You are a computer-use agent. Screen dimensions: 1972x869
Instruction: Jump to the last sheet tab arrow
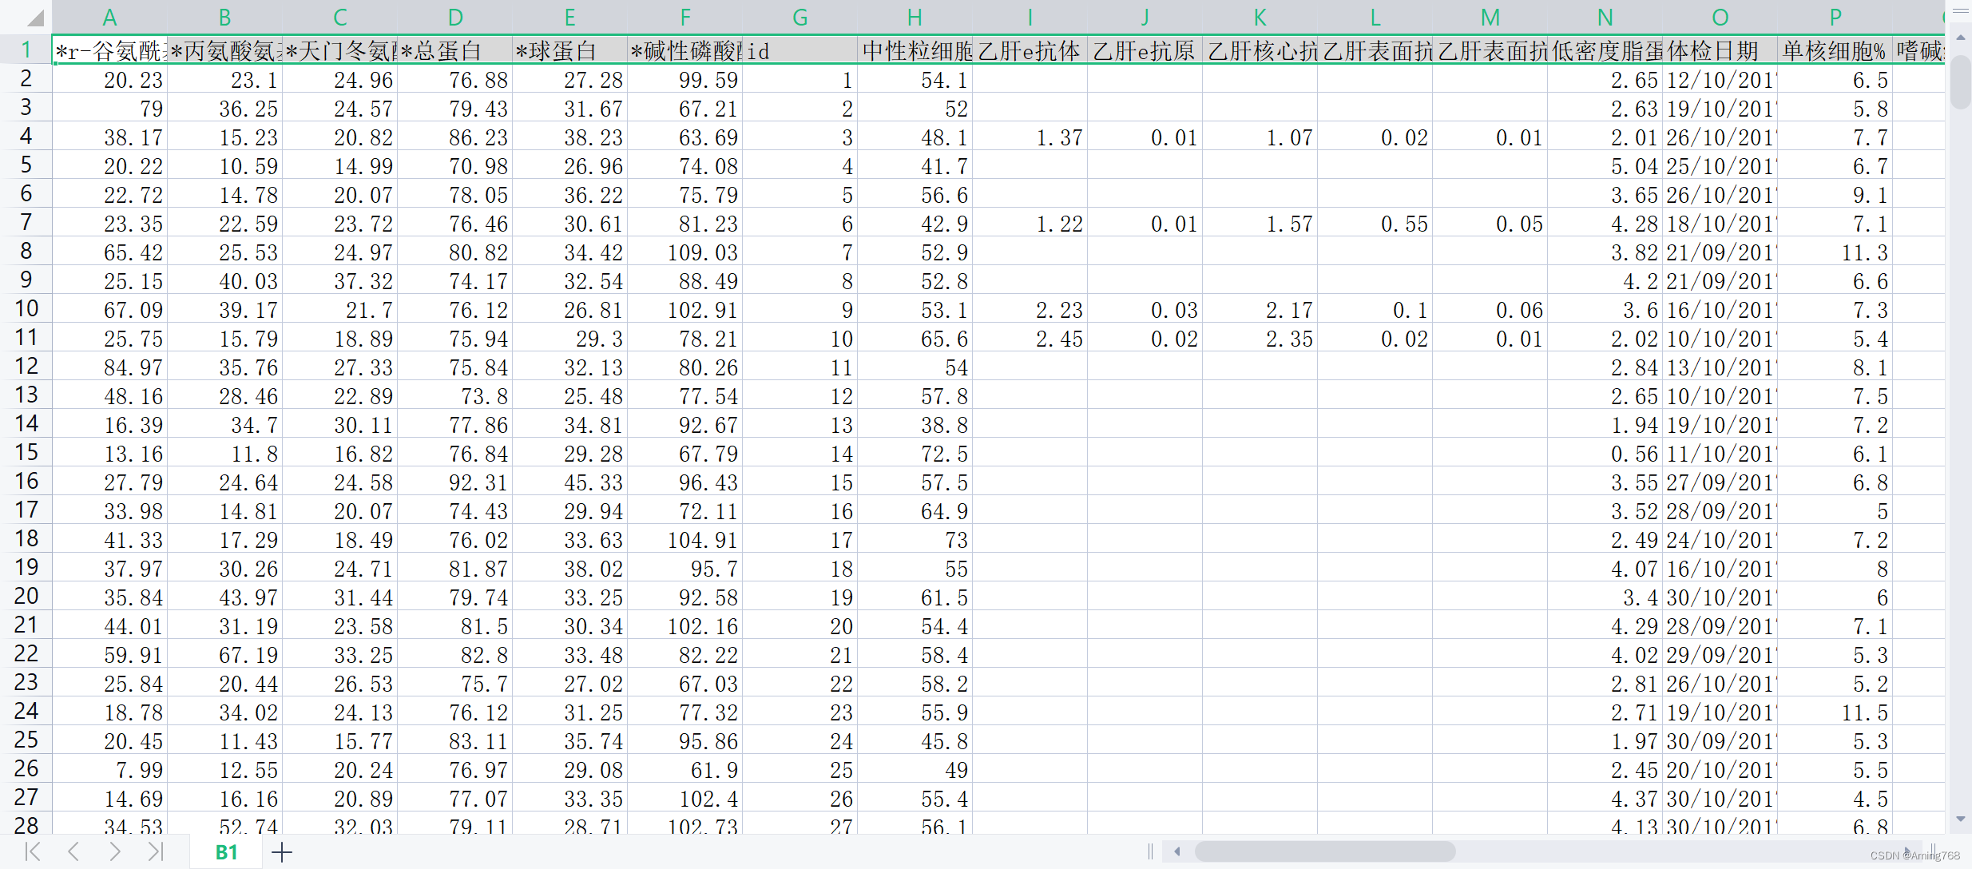[156, 851]
